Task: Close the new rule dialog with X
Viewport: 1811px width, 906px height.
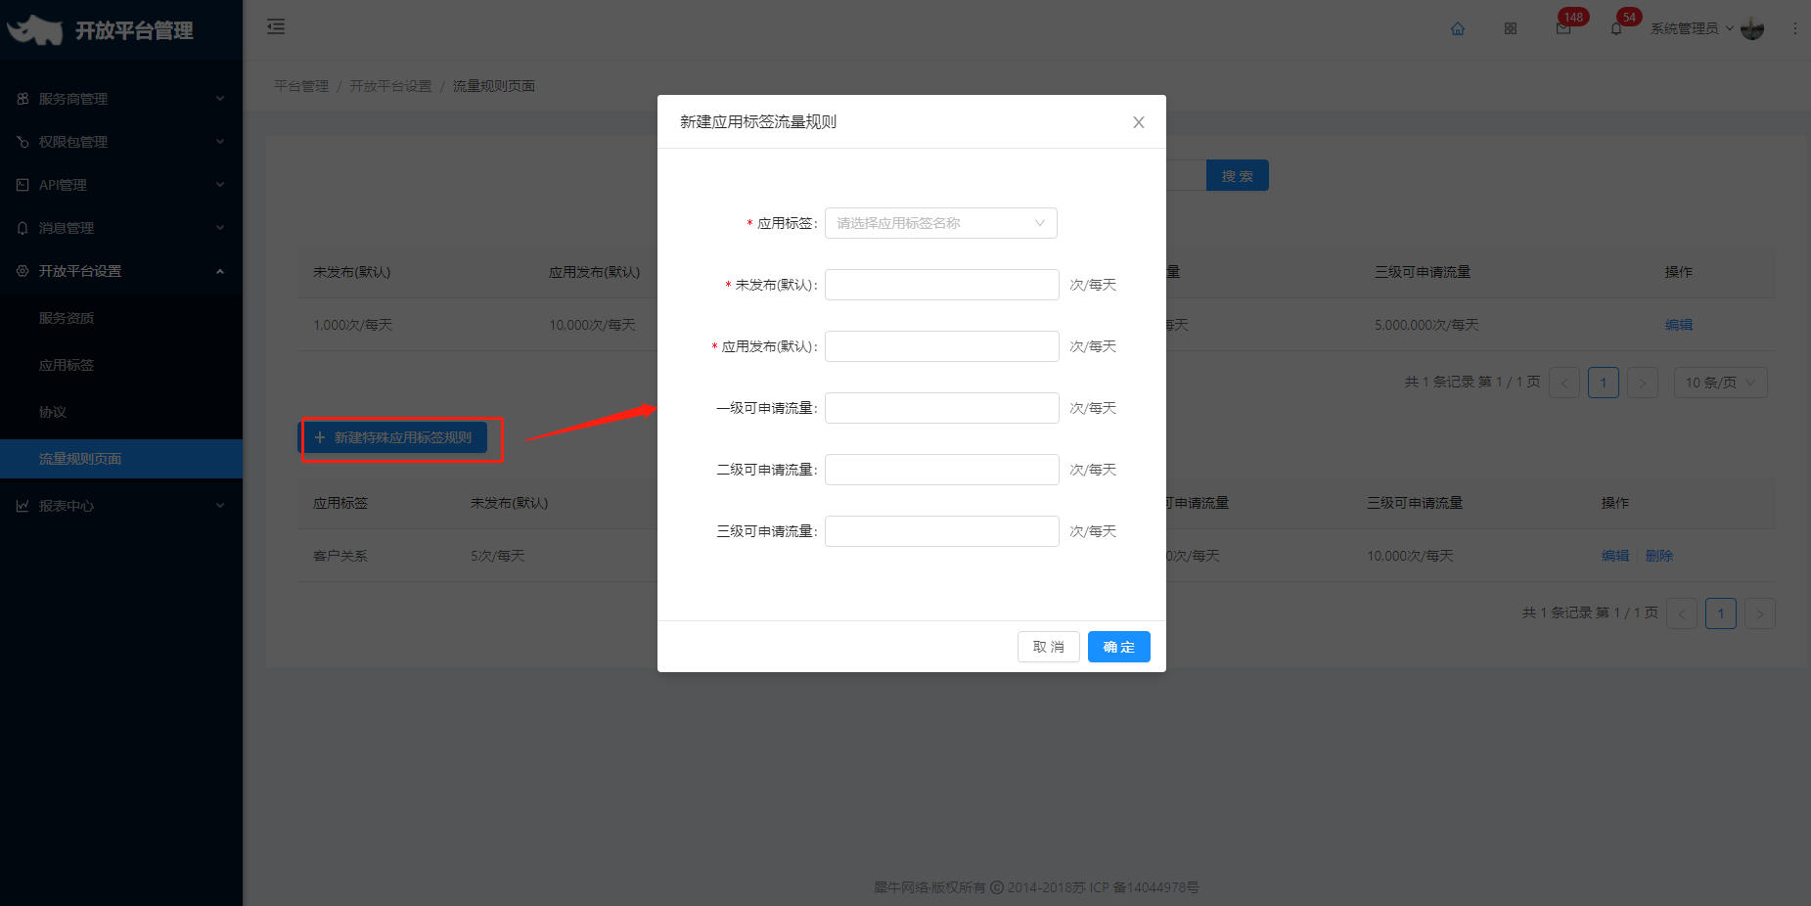Action: click(x=1139, y=122)
